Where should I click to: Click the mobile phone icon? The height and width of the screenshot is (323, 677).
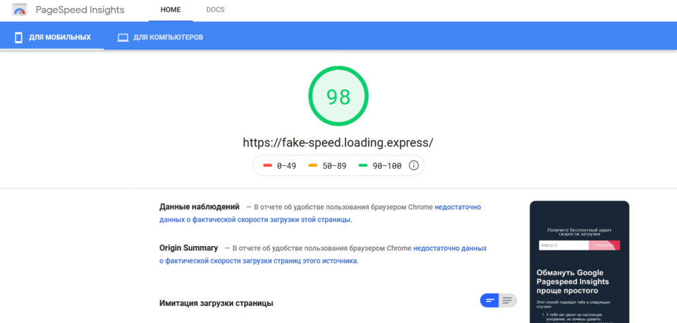pos(18,37)
